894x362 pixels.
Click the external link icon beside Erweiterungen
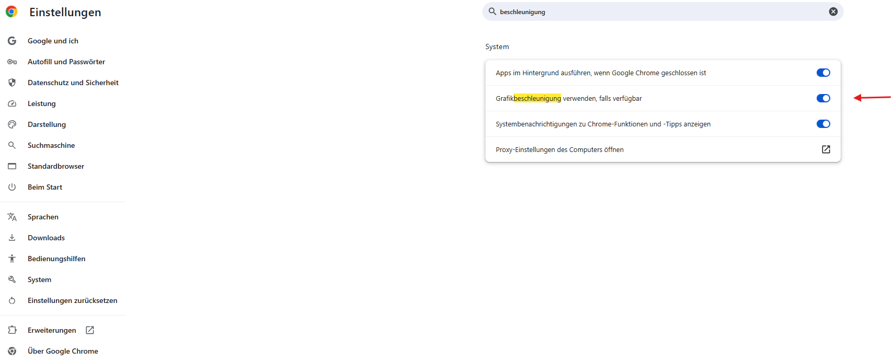tap(90, 330)
